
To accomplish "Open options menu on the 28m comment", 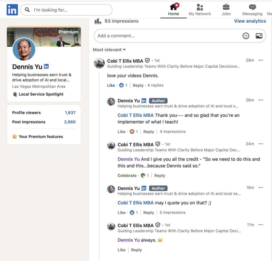I will pos(261,60).
